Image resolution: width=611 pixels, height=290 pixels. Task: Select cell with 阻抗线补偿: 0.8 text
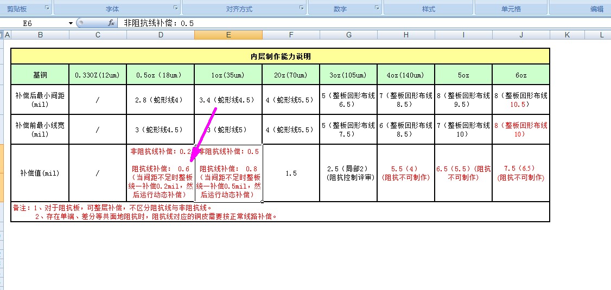(228, 173)
